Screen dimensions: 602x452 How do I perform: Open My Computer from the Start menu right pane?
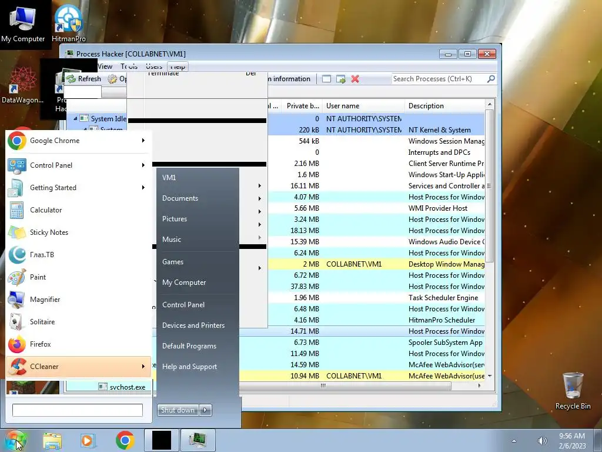184,282
